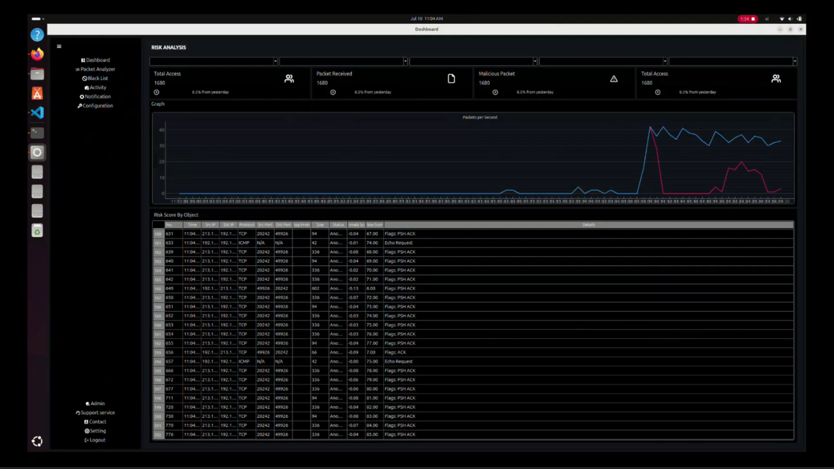The image size is (834, 469).
Task: Click the document icon in Packet Received card
Action: click(x=451, y=79)
